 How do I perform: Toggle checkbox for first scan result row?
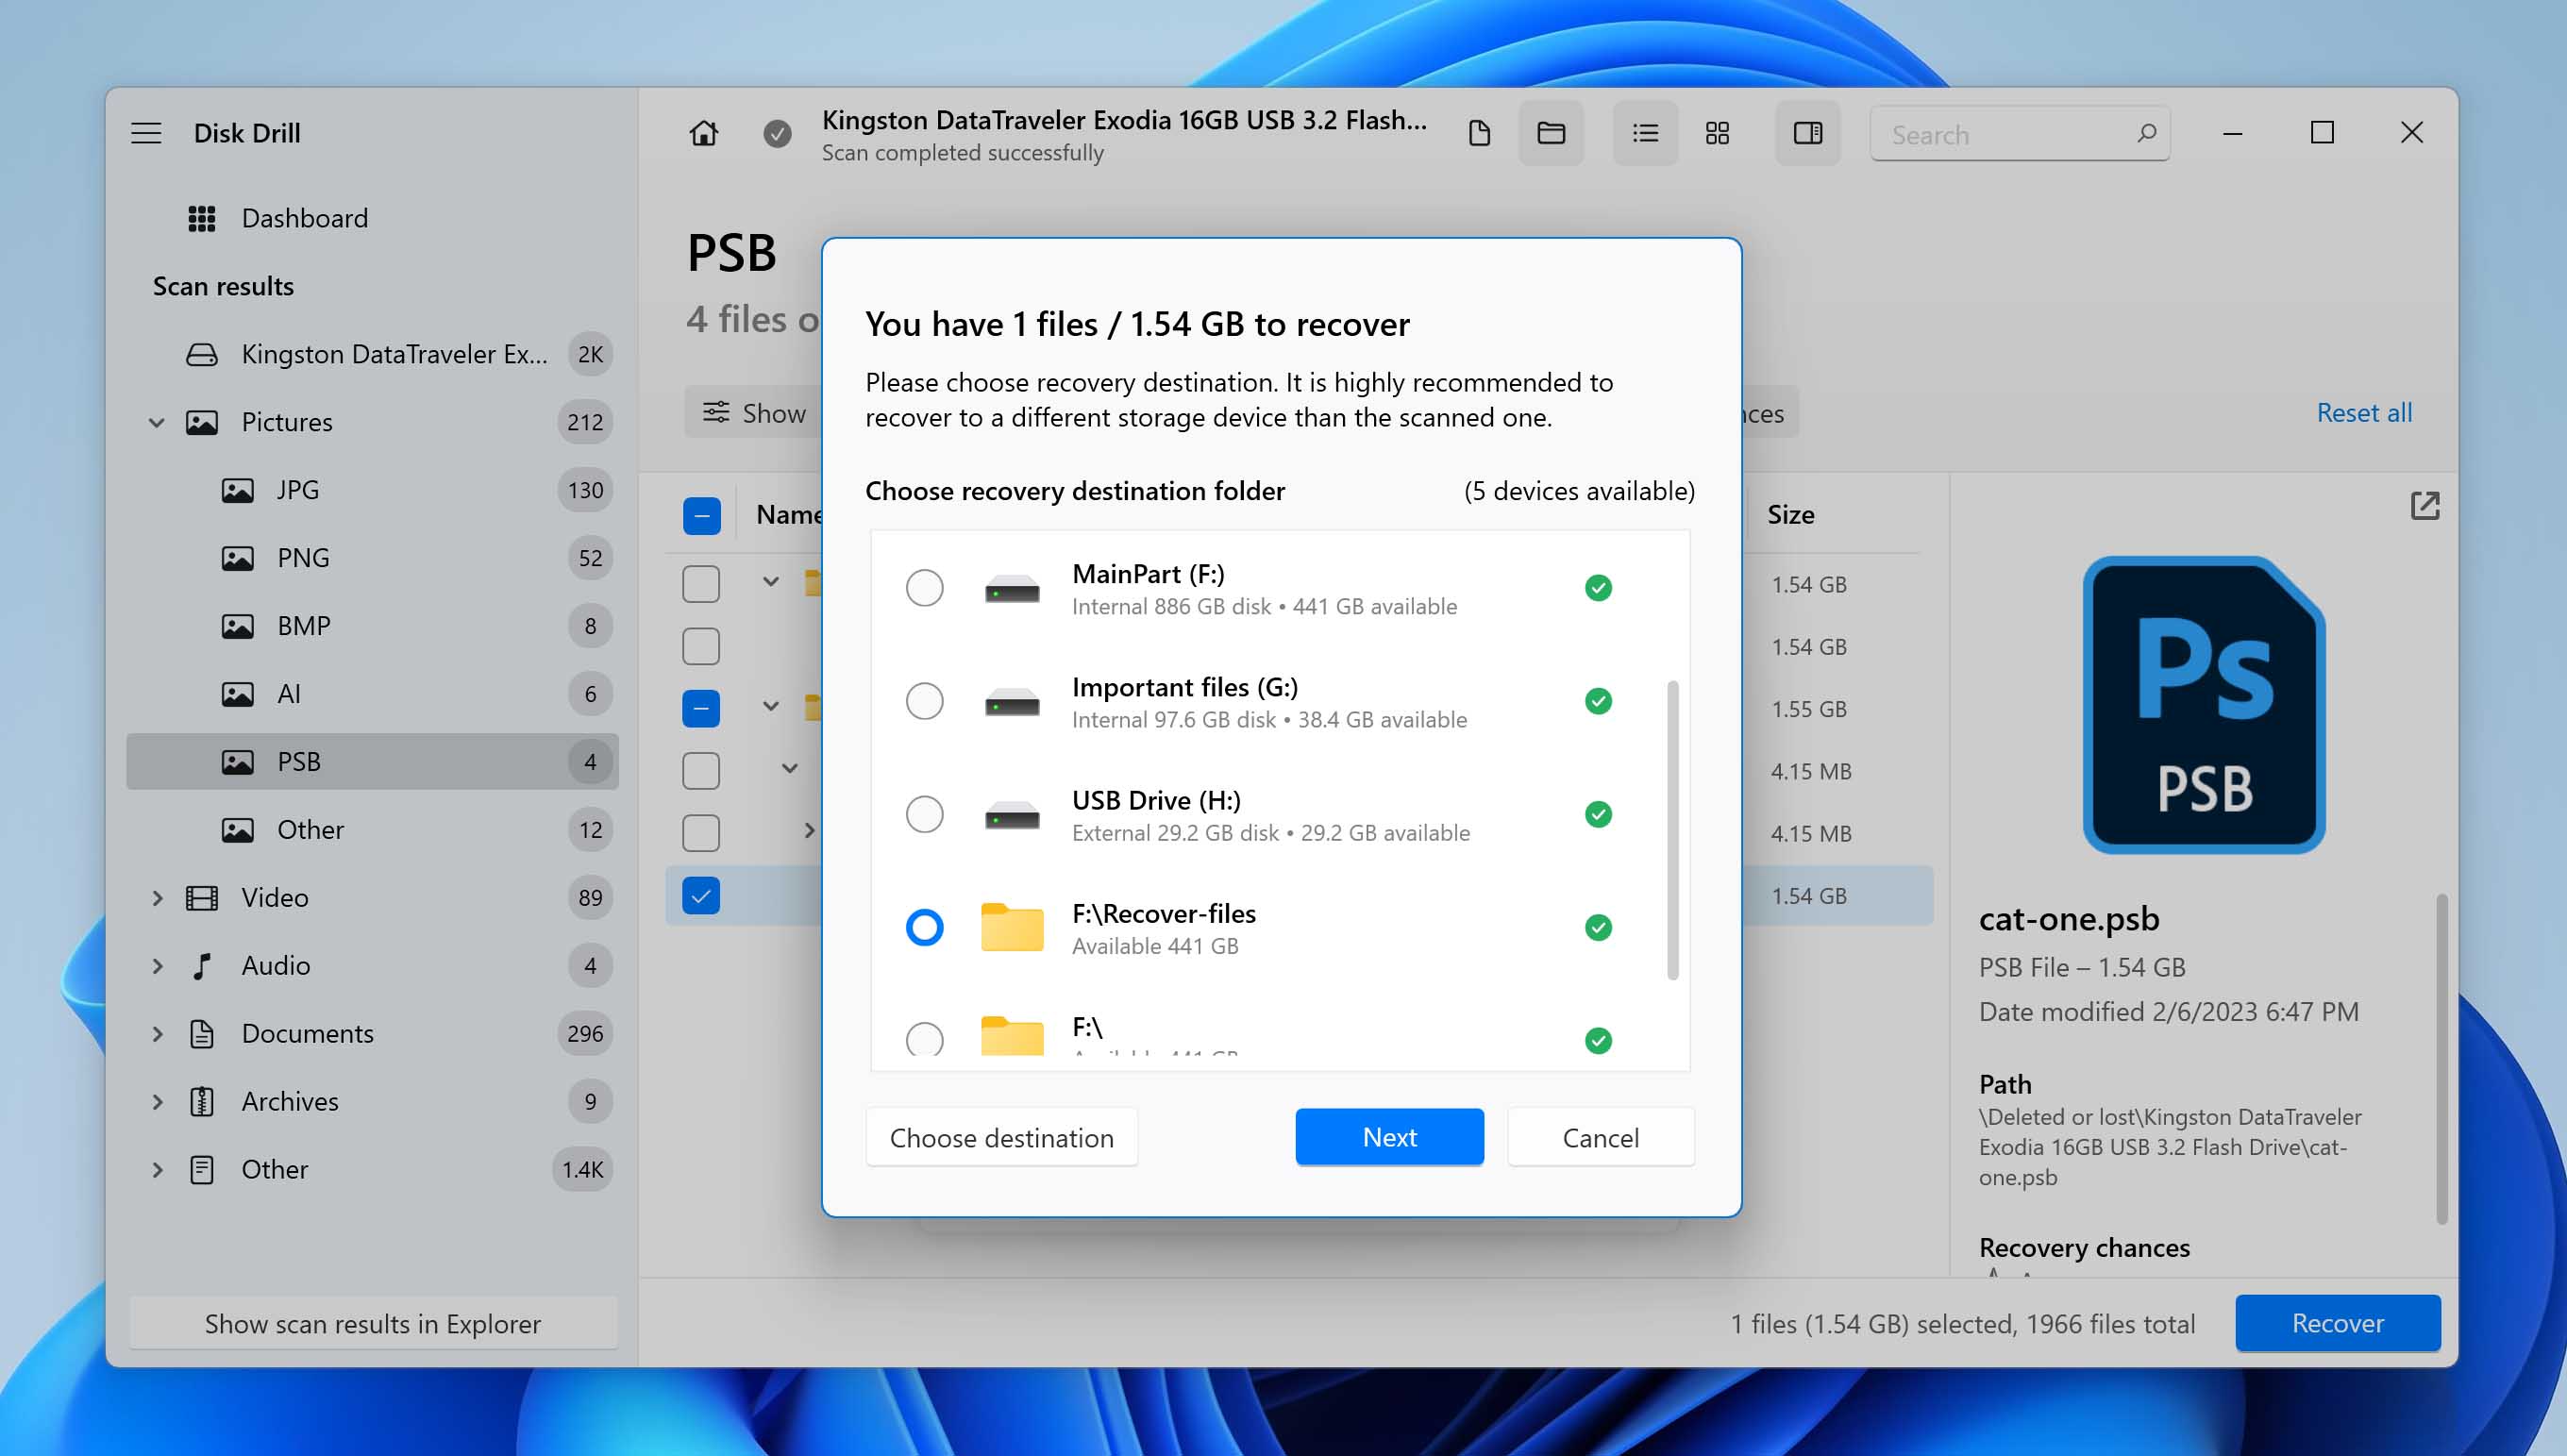[700, 583]
